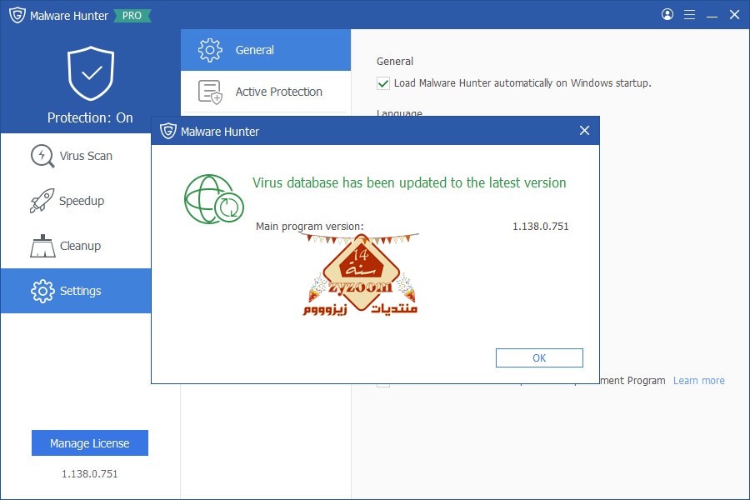Click the user account icon in title bar
Image resolution: width=750 pixels, height=500 pixels.
[667, 14]
